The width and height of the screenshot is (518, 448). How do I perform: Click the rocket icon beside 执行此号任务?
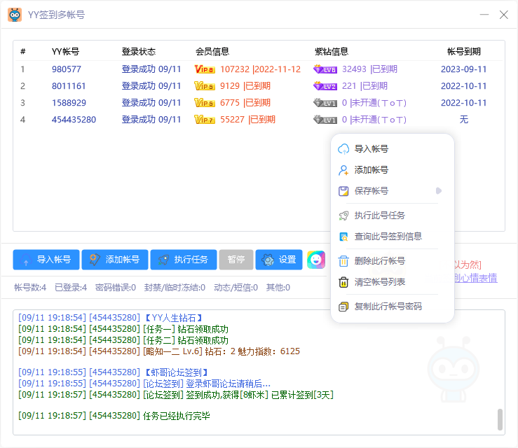tap(343, 216)
